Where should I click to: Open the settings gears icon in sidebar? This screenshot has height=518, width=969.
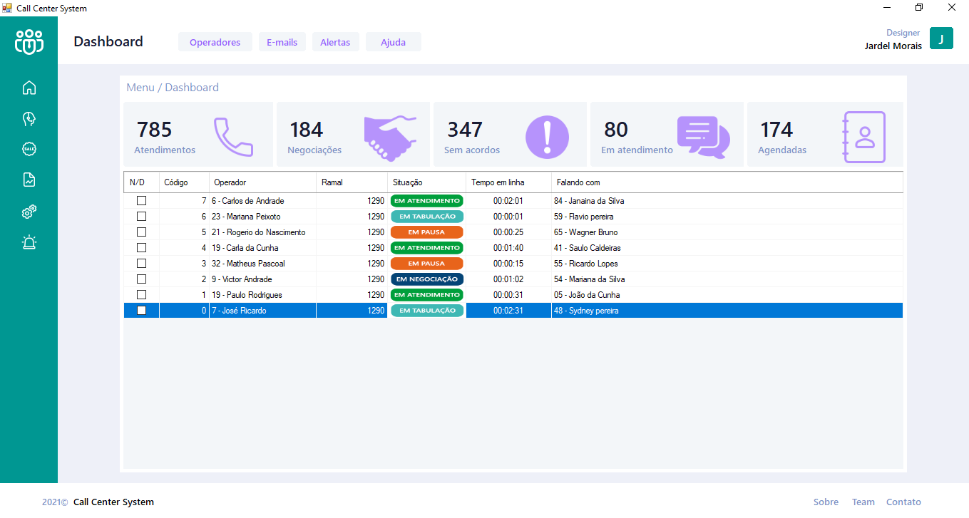pyautogui.click(x=29, y=212)
